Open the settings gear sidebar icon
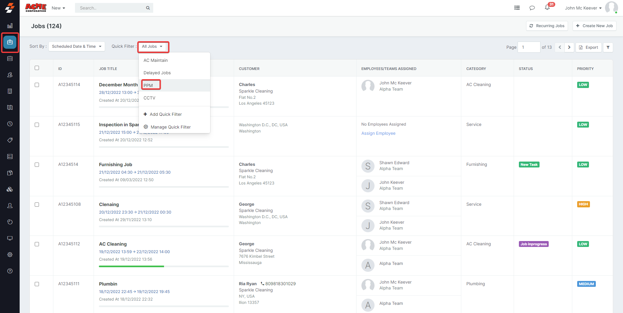Image resolution: width=623 pixels, height=313 pixels. [10, 255]
